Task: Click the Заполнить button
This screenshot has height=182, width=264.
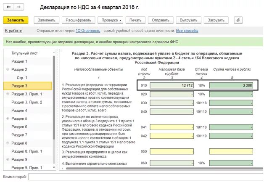Action: (47, 20)
